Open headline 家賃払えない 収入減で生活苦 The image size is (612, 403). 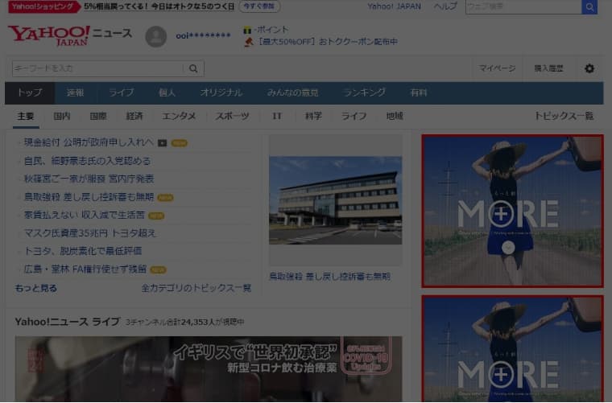click(x=85, y=215)
